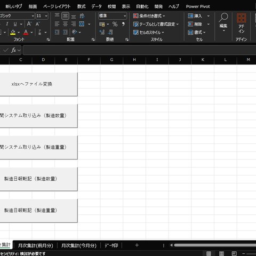This screenshot has height=256, width=256.
Task: Click horizontal scrollbar
Action: 215,245
